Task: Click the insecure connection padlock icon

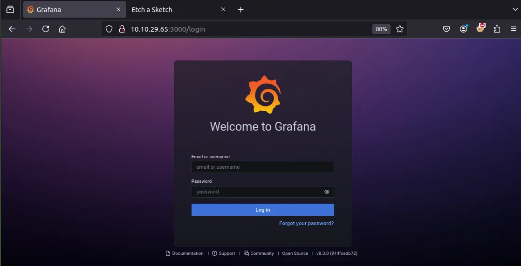Action: pos(122,29)
